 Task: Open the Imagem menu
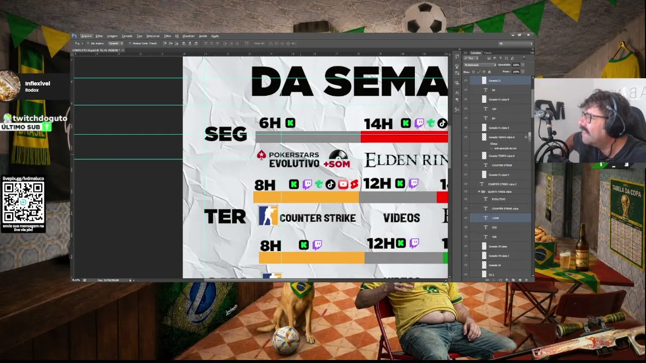112,36
